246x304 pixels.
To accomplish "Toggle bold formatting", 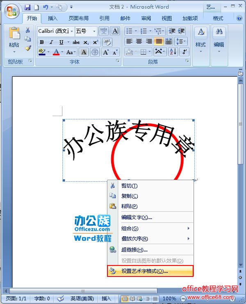I will pos(42,42).
